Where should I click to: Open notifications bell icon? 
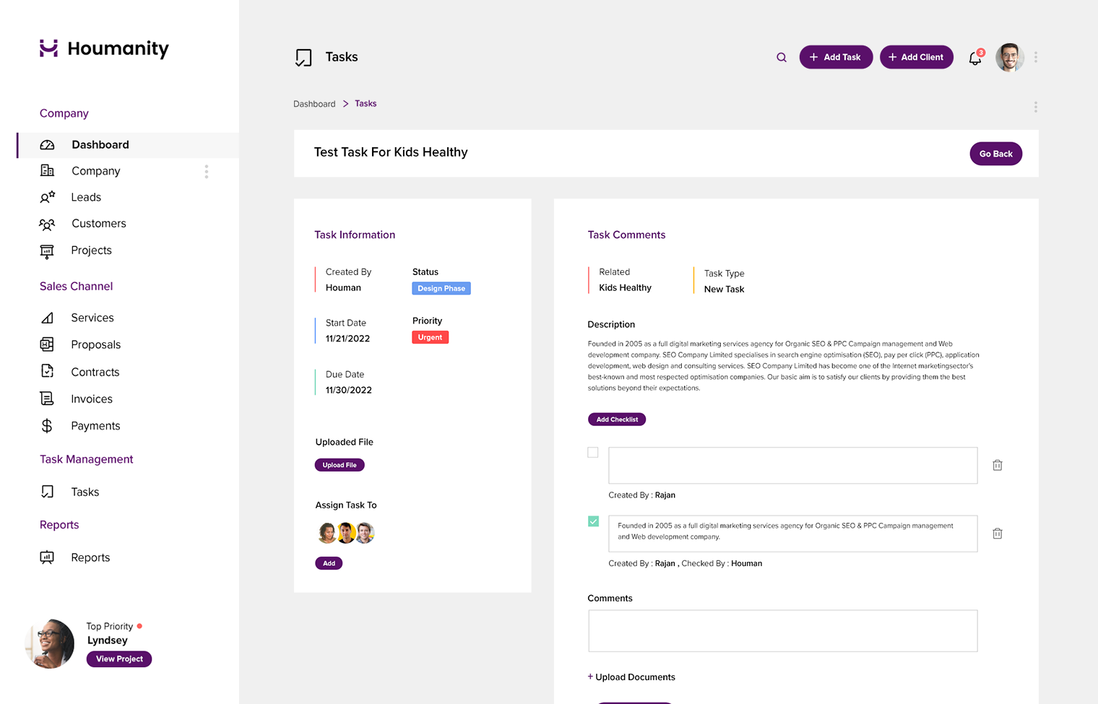tap(975, 58)
